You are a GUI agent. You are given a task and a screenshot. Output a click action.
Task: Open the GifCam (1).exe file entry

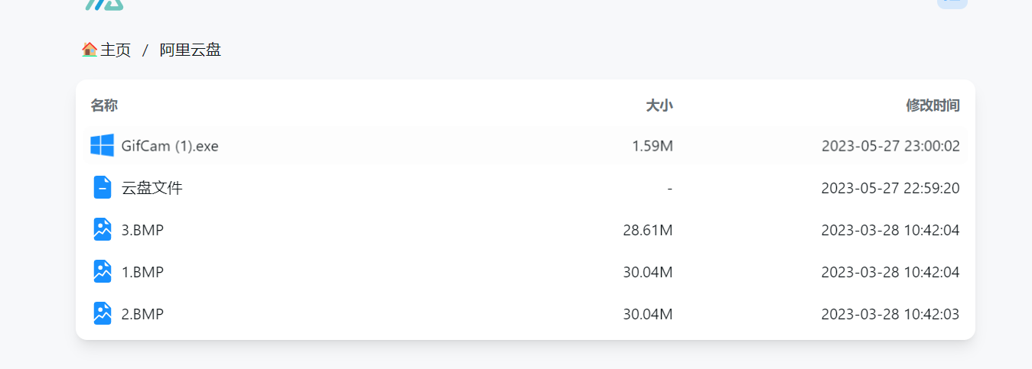[170, 146]
